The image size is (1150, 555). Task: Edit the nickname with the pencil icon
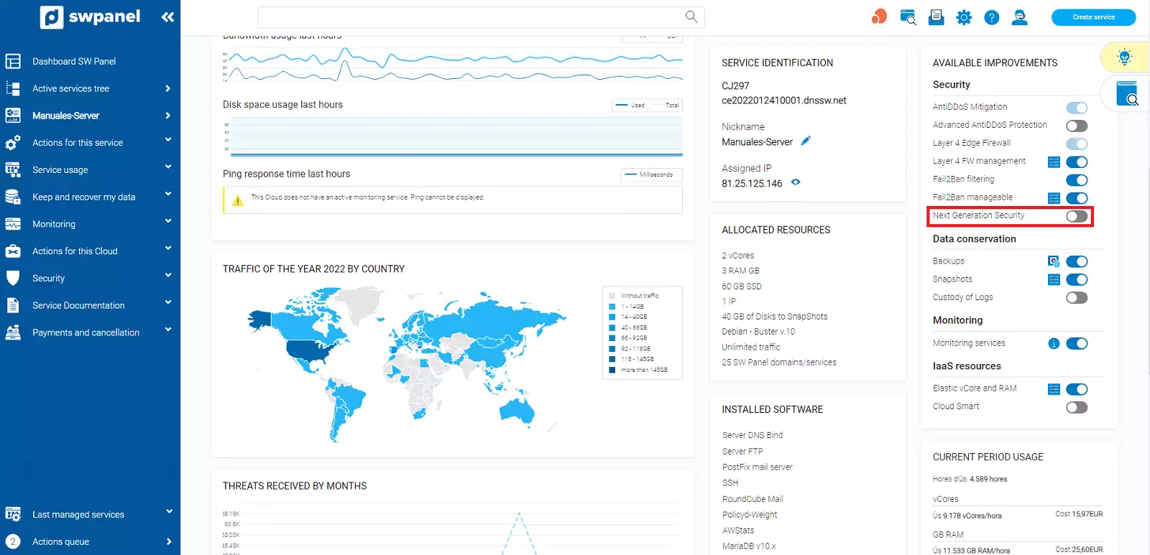click(806, 141)
